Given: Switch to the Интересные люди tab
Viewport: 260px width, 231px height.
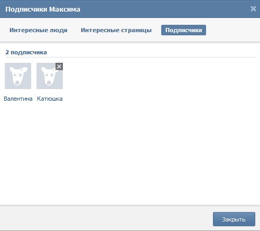Looking at the screenshot, I should (39, 30).
